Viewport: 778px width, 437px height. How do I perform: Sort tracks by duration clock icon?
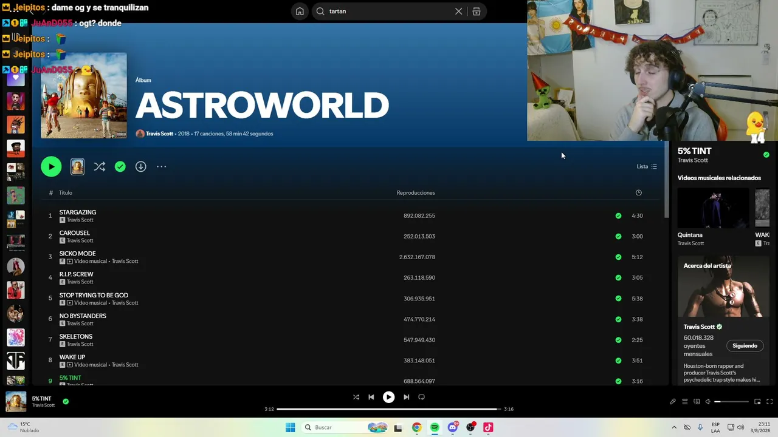pyautogui.click(x=638, y=193)
